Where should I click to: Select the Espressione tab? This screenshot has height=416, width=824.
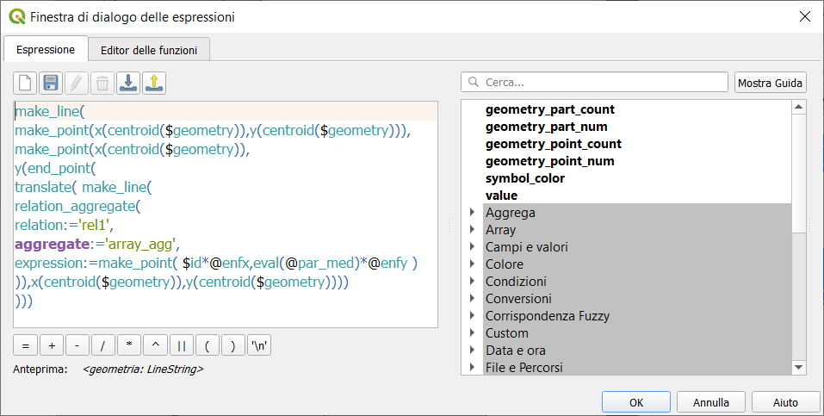click(46, 50)
